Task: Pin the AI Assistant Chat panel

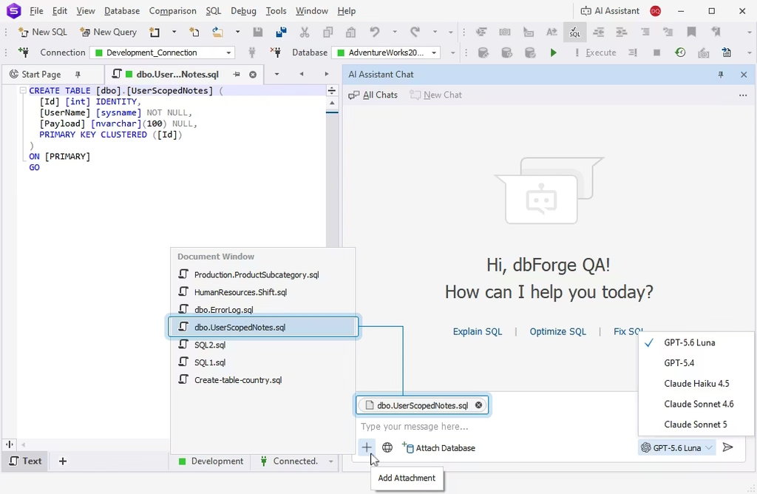Action: (721, 75)
